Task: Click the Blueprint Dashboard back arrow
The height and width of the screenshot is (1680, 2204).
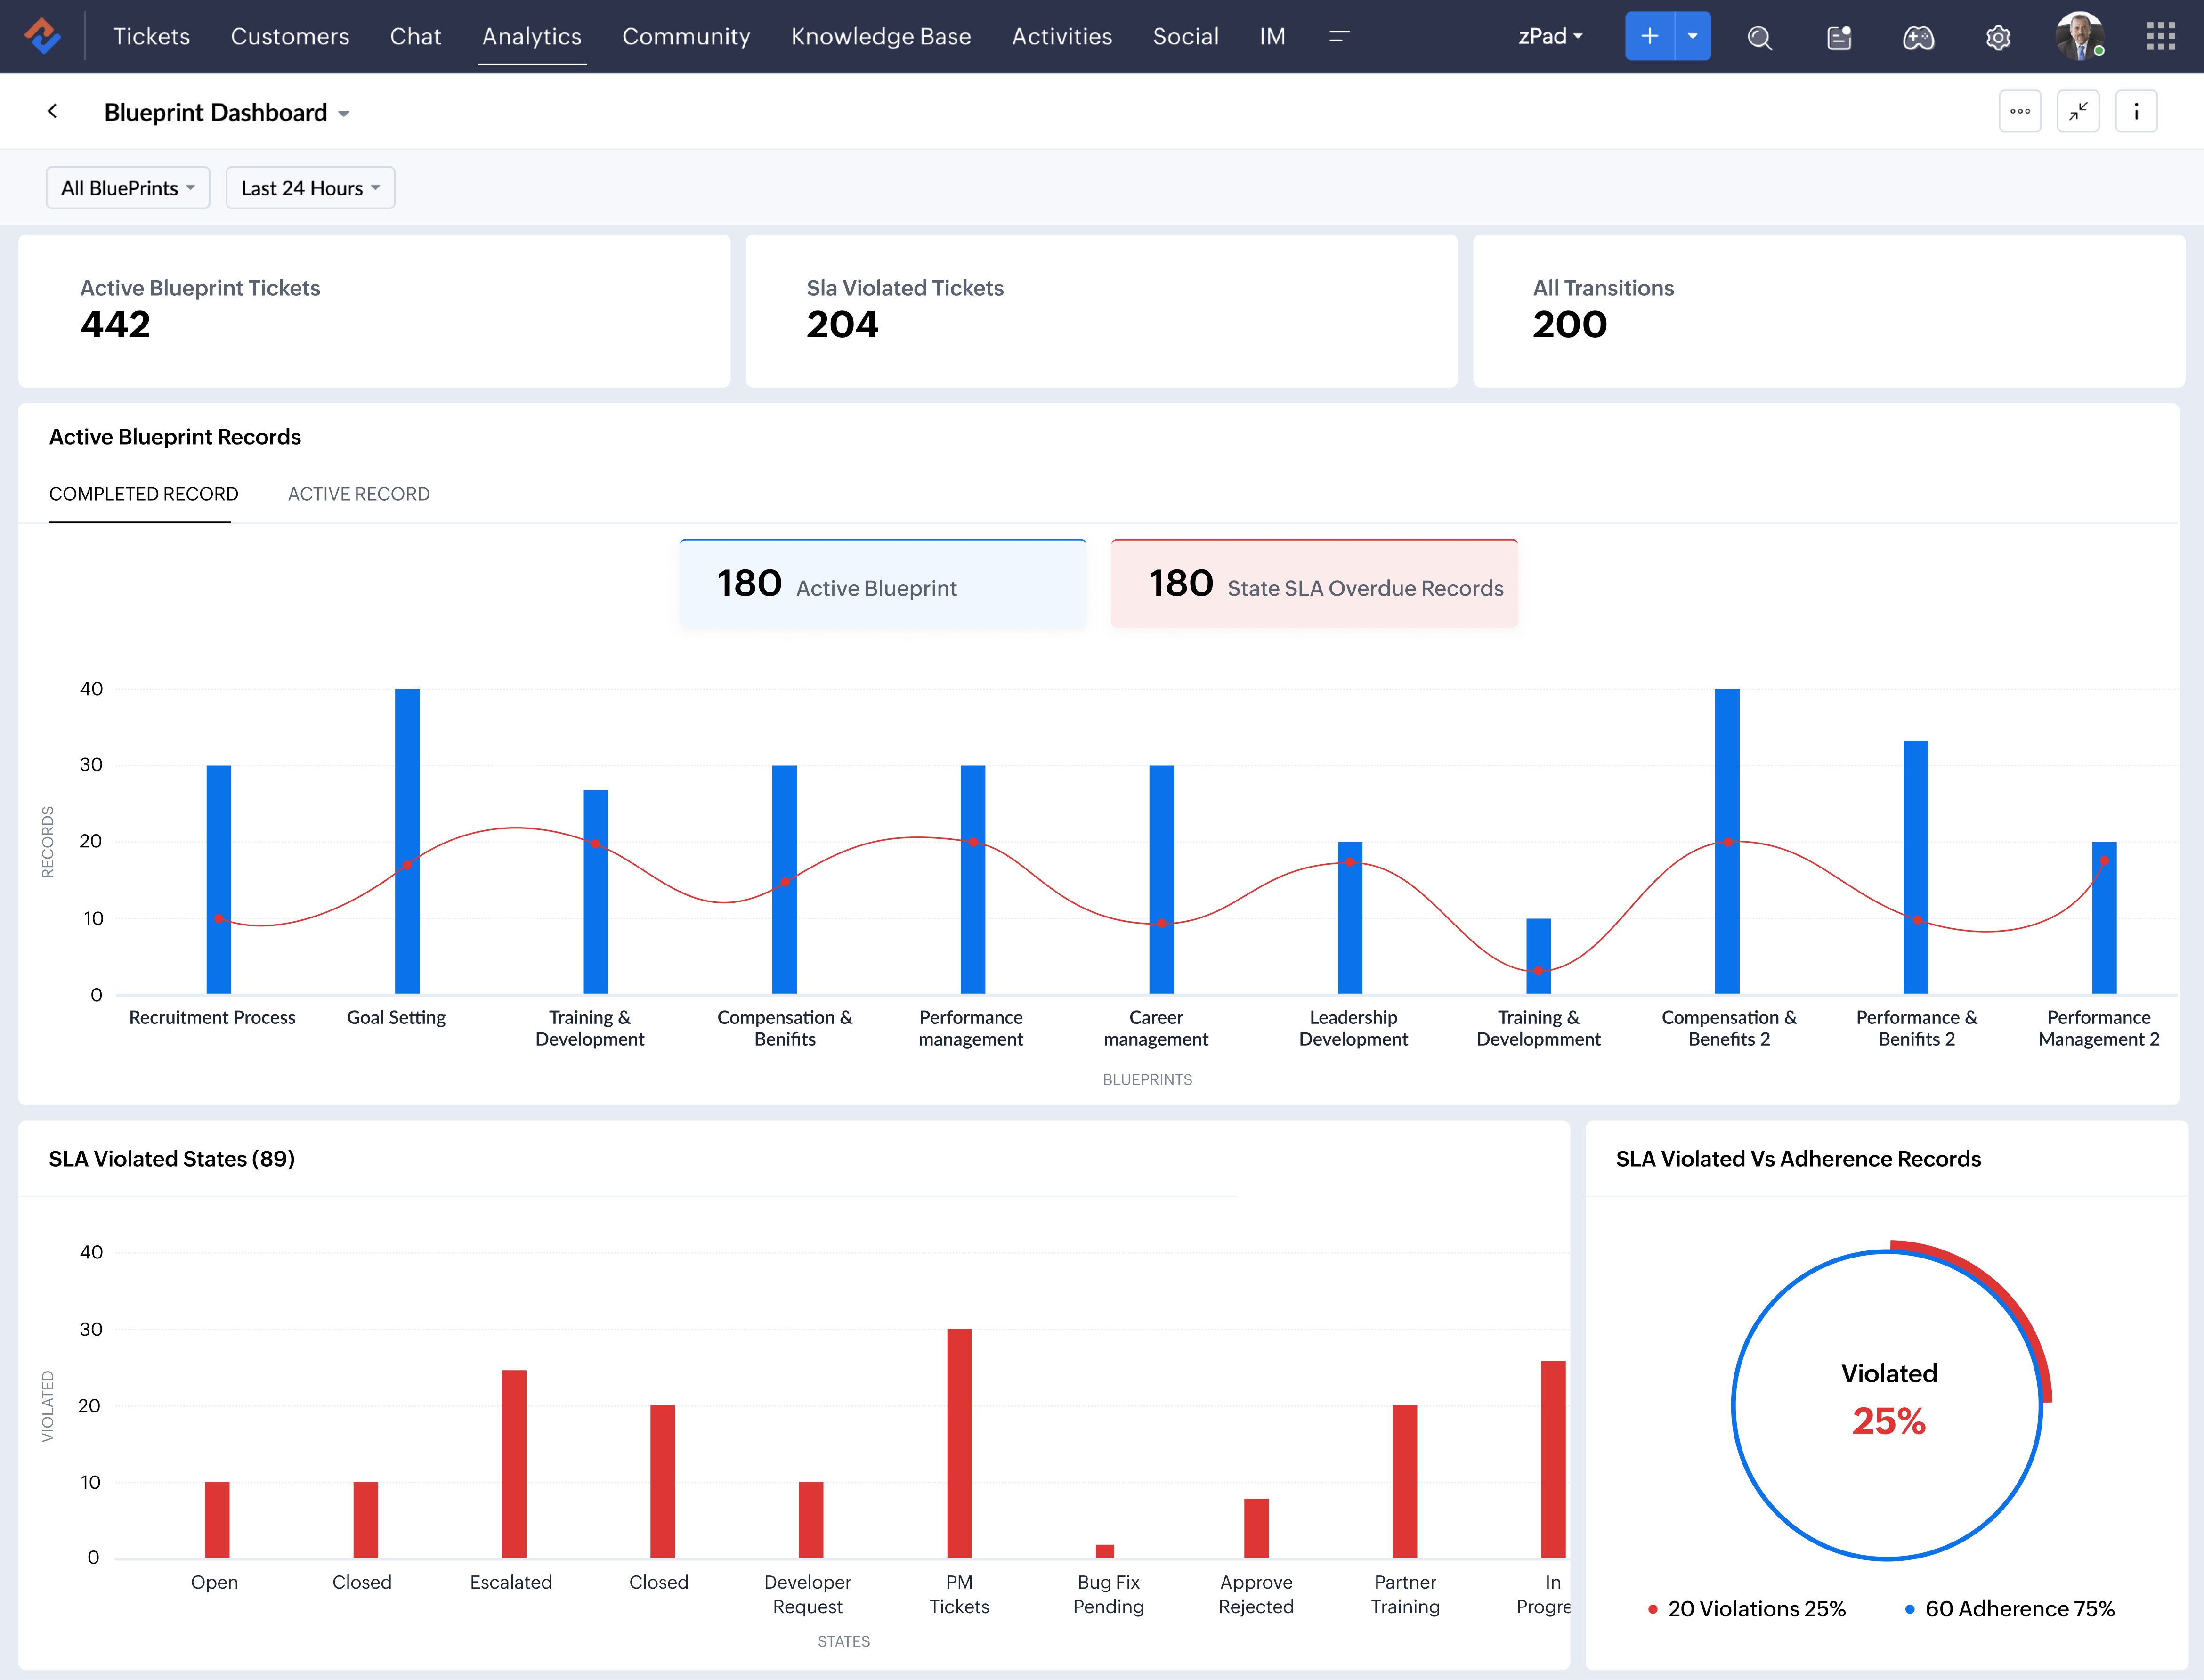Action: pyautogui.click(x=53, y=111)
